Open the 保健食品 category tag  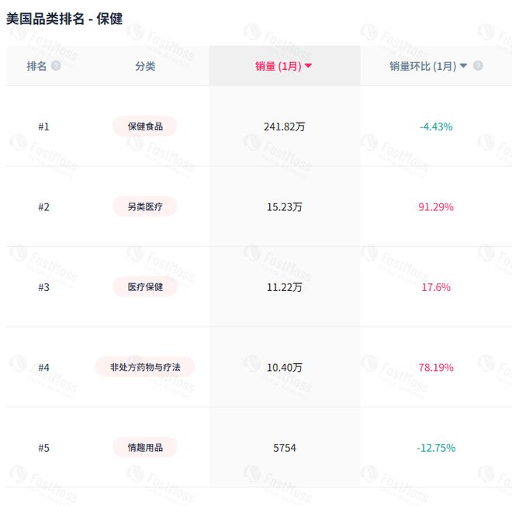(145, 126)
